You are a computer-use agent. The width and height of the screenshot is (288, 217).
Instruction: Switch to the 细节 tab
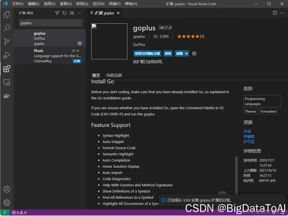[x=96, y=75]
